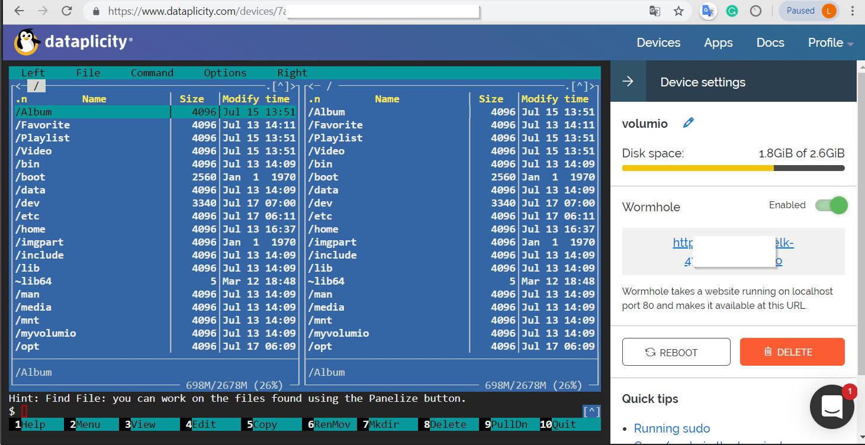Click the 2 Menu function key
The height and width of the screenshot is (445, 865).
coord(94,424)
